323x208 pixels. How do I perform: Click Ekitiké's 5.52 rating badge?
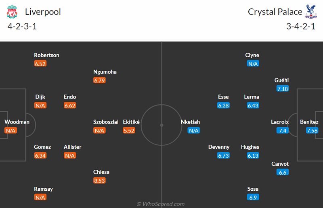(129, 130)
